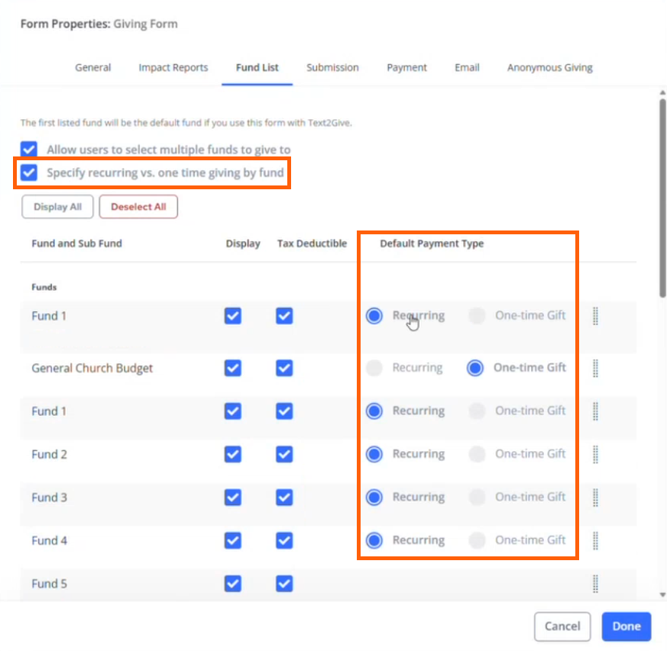The width and height of the screenshot is (667, 651).
Task: Click the drag handle next to Fund 1
Action: tap(595, 316)
